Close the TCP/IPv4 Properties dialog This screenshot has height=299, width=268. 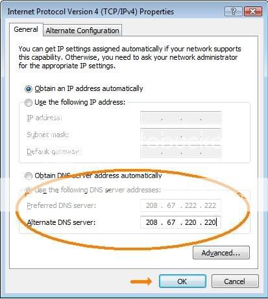(x=253, y=11)
